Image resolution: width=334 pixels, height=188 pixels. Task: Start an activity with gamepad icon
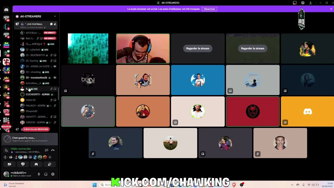36,164
